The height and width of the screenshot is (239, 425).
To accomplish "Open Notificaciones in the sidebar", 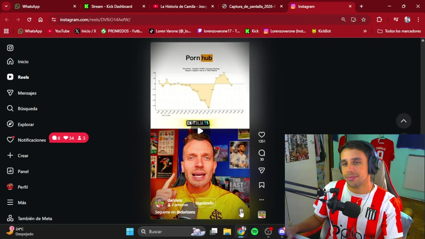I will (x=27, y=140).
